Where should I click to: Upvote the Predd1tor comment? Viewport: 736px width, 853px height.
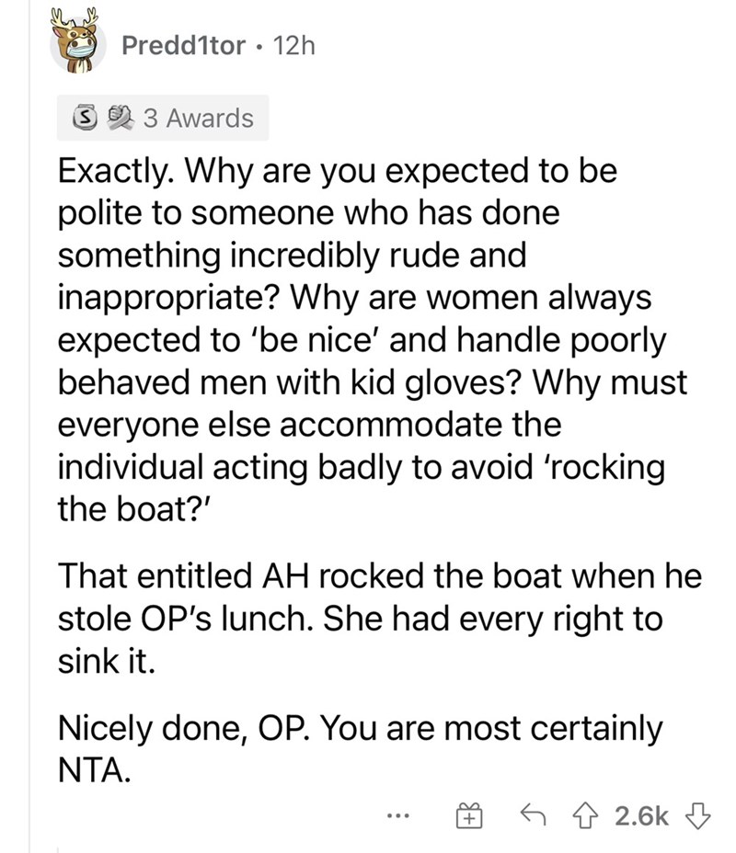click(586, 815)
